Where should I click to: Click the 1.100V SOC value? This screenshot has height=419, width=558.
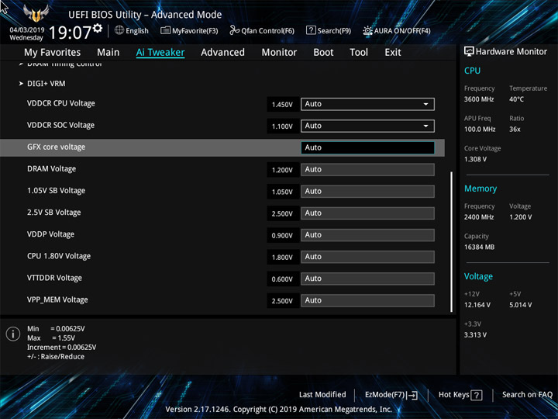coord(282,126)
